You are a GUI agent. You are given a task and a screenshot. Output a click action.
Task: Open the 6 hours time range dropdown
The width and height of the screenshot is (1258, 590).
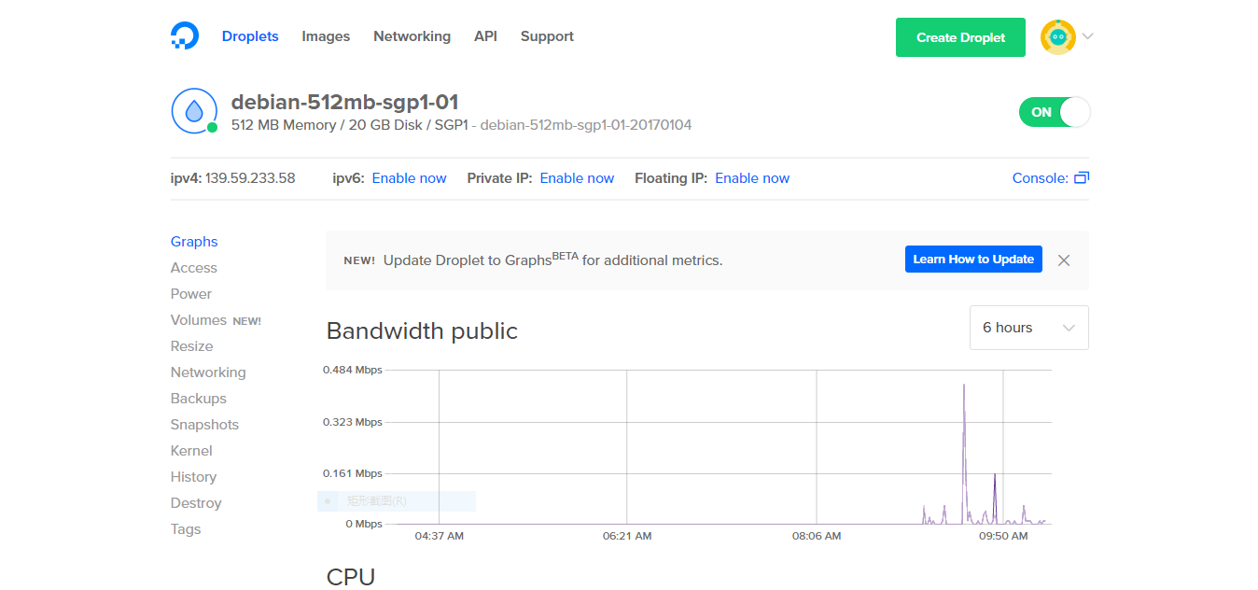(1028, 328)
